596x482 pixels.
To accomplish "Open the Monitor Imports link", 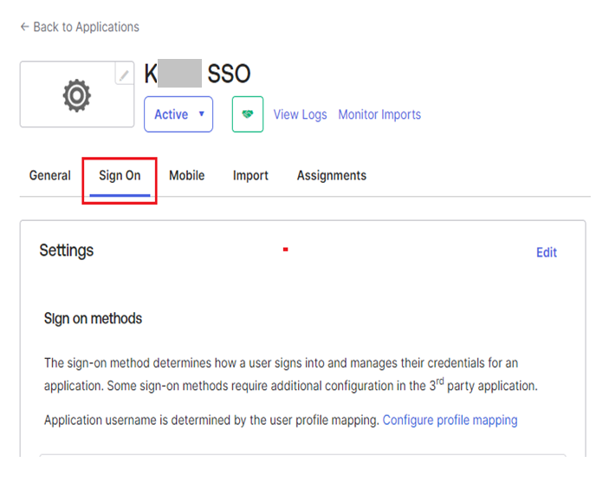I will pos(379,114).
